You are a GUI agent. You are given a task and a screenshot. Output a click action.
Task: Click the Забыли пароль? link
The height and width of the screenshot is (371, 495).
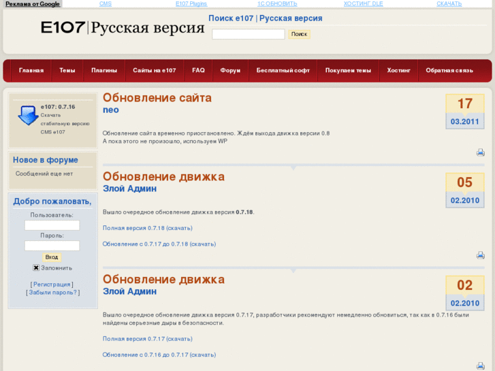(53, 293)
